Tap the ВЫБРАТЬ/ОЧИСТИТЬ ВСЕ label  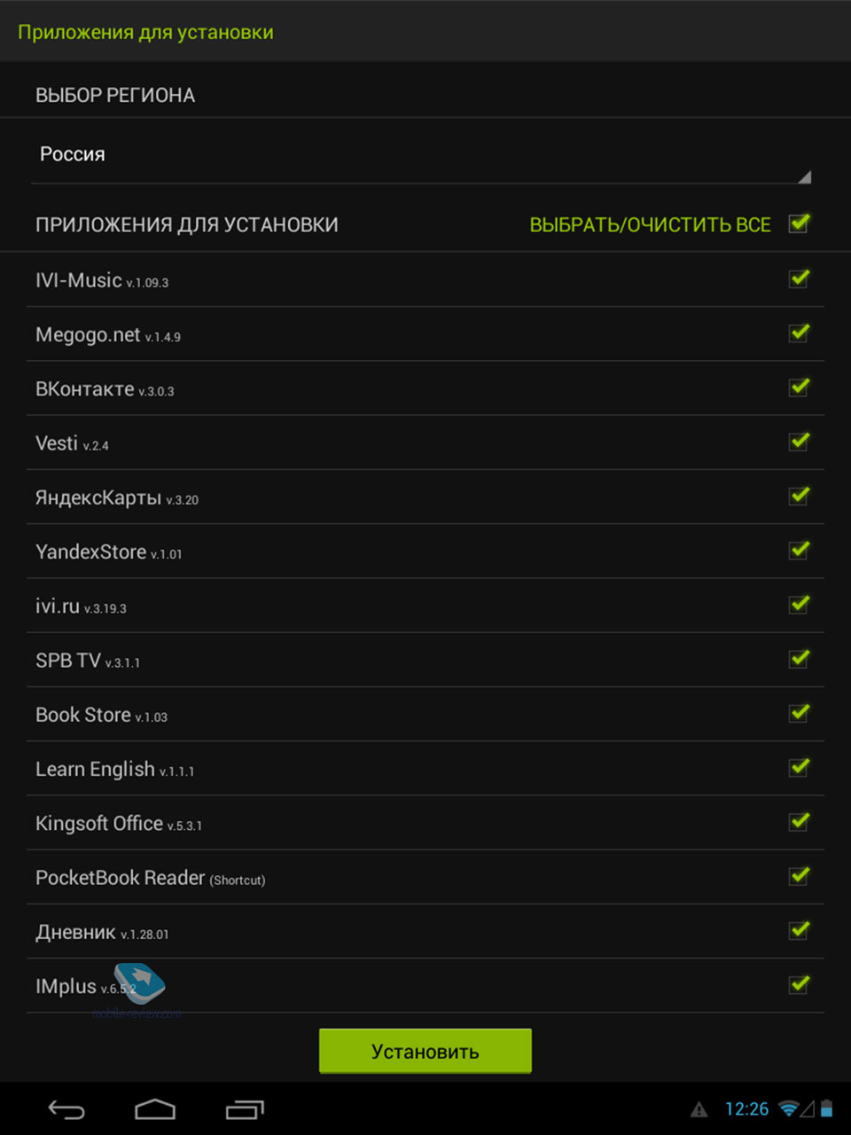click(x=650, y=225)
